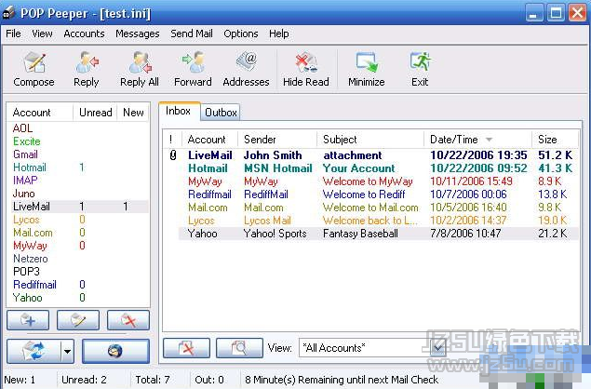Open the check mail dropdown arrow
The height and width of the screenshot is (389, 591).
pyautogui.click(x=67, y=351)
